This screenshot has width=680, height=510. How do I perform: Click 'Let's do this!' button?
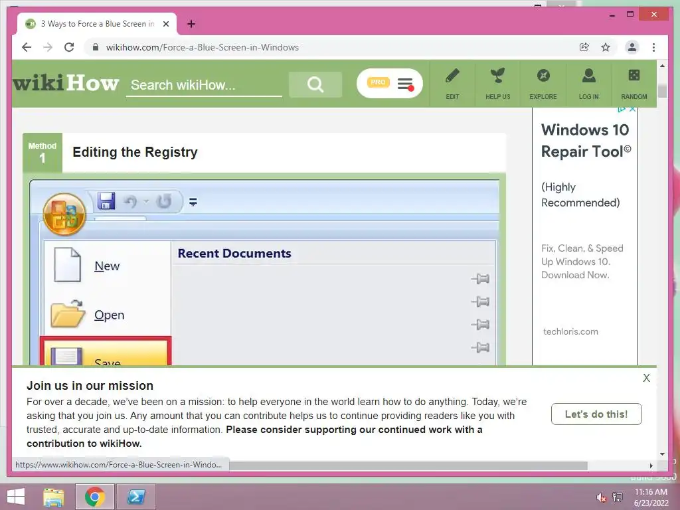tap(596, 414)
